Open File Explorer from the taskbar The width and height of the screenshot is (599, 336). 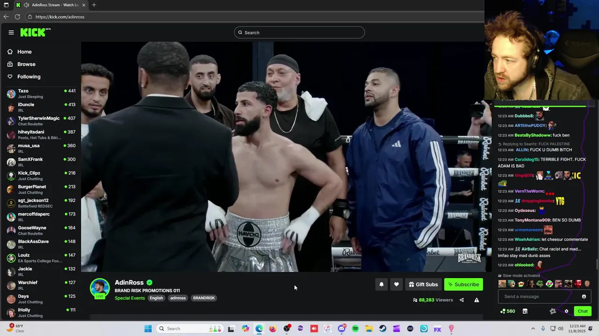369,329
